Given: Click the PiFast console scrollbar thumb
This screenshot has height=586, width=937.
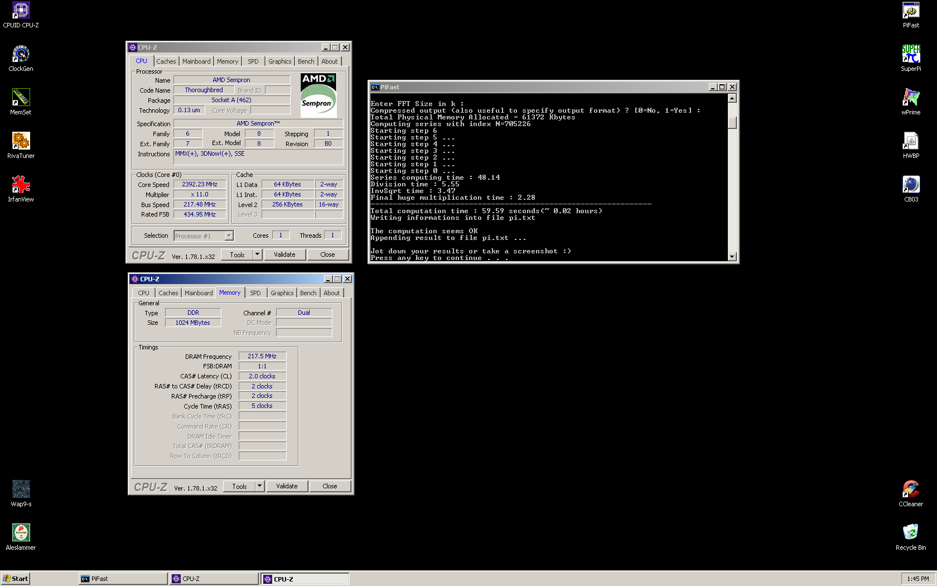Looking at the screenshot, I should (x=732, y=122).
